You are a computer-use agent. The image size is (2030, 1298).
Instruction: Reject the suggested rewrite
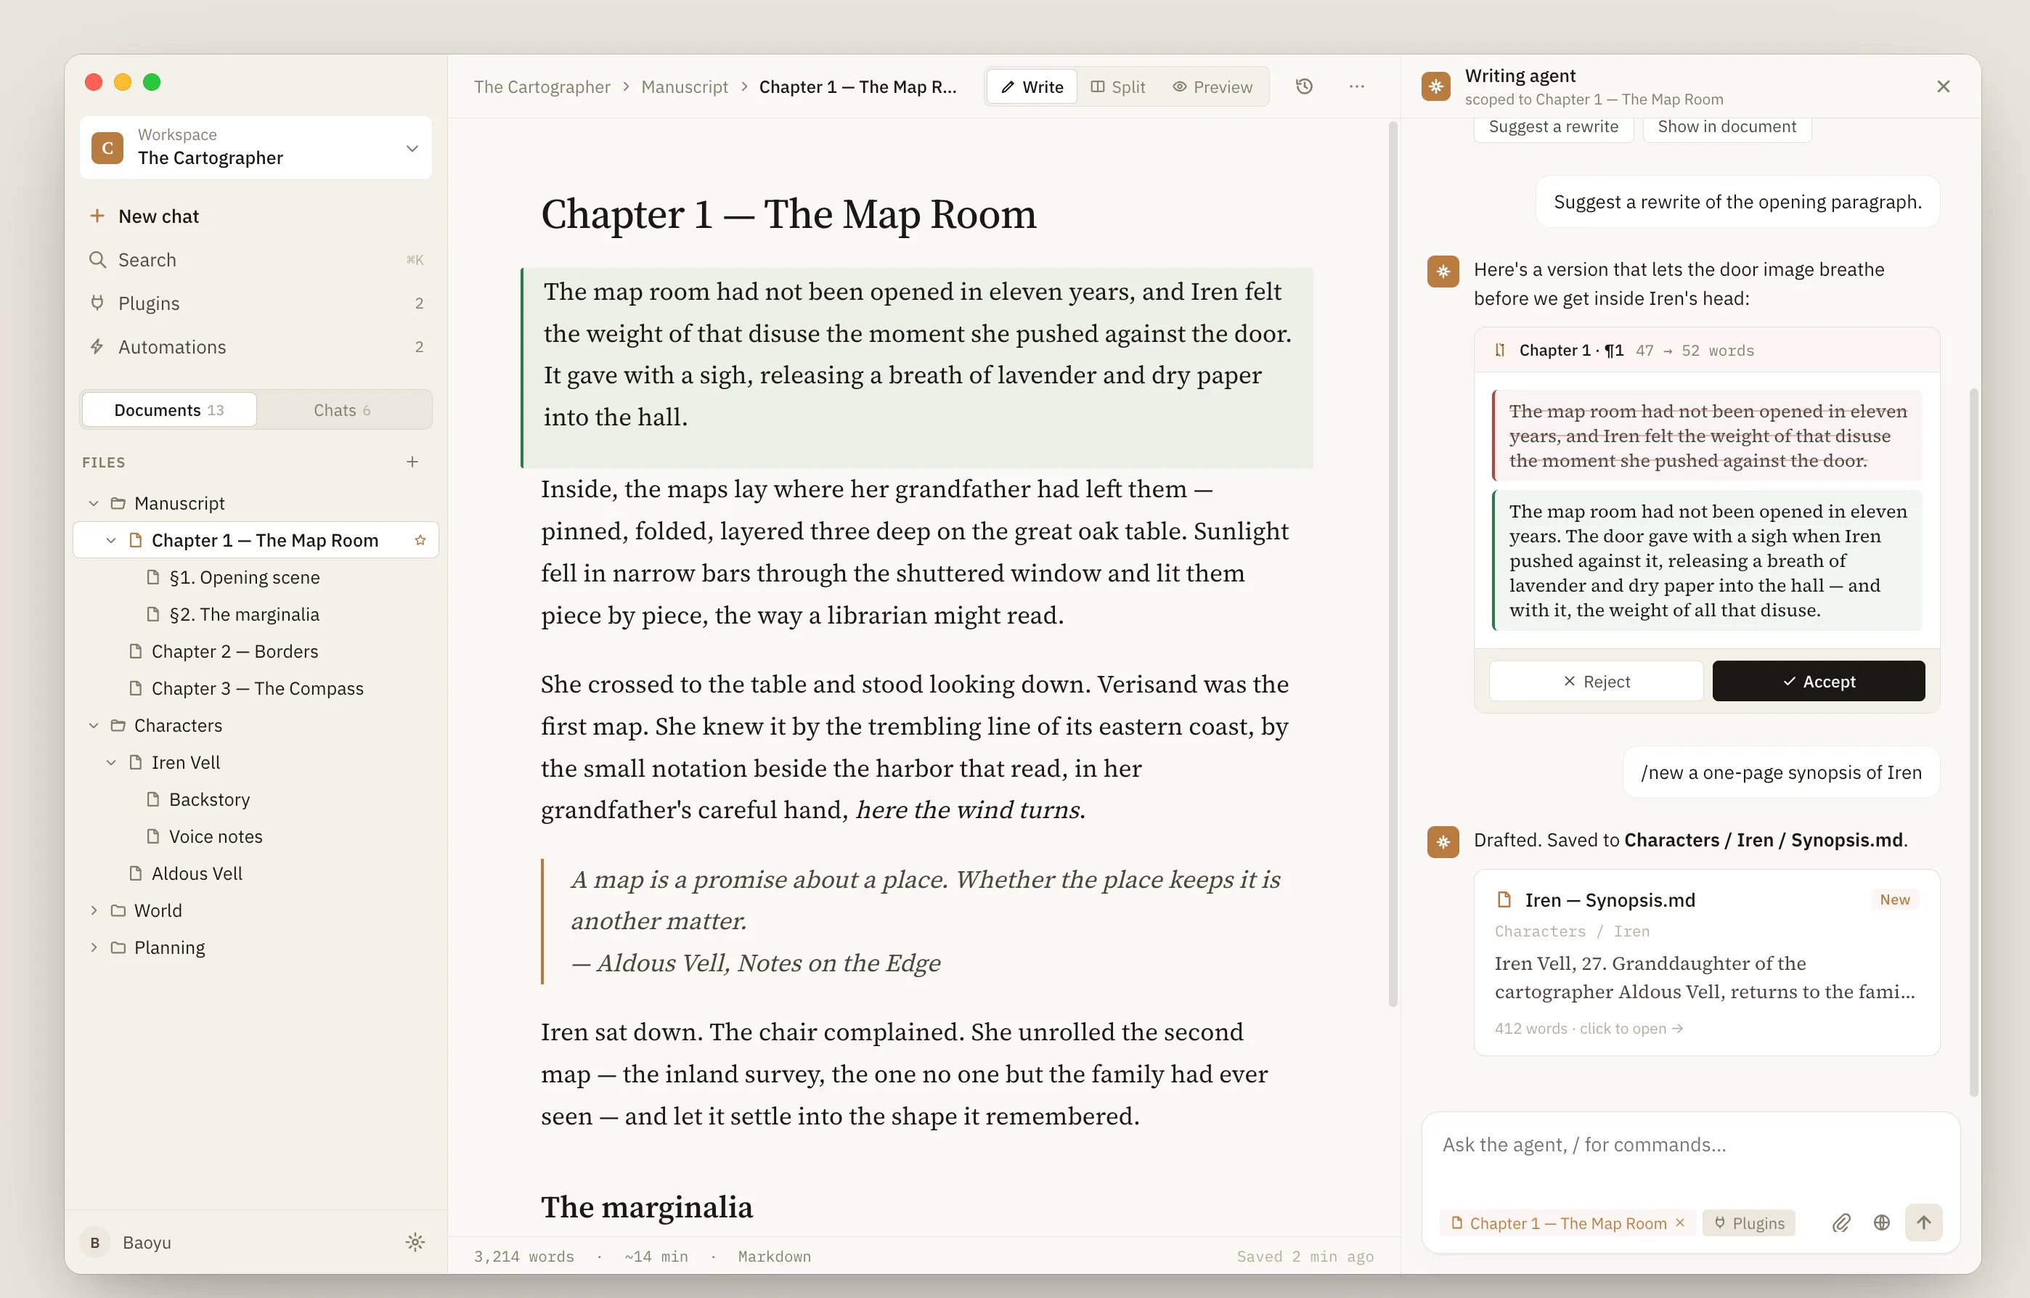pos(1596,681)
